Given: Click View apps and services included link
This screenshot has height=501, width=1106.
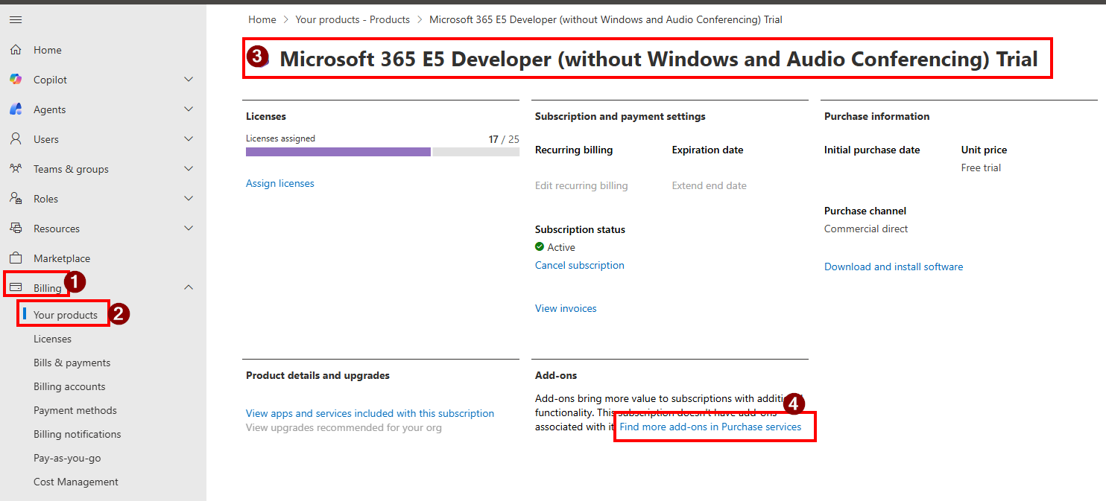Looking at the screenshot, I should 370,413.
